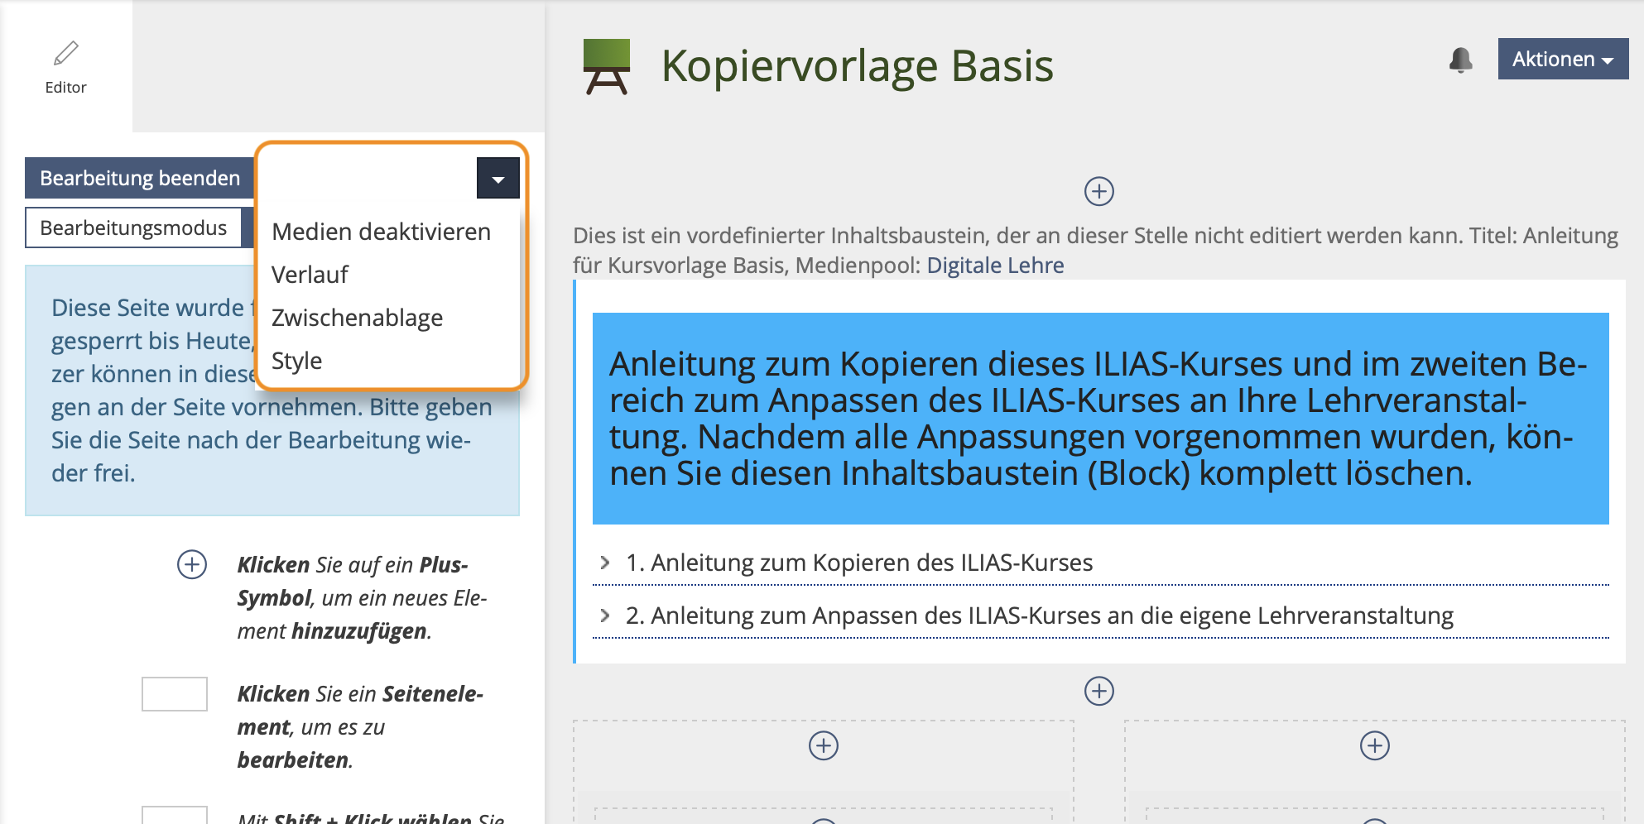Select Verlauf menu entry
Image resolution: width=1644 pixels, height=824 pixels.
tap(310, 275)
